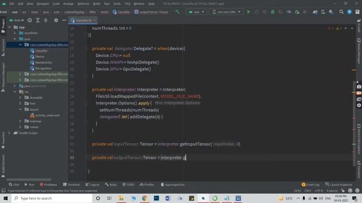Open the vivo device selector dropdown
Image resolution: width=362 pixels, height=203 pixels.
click(x=226, y=12)
